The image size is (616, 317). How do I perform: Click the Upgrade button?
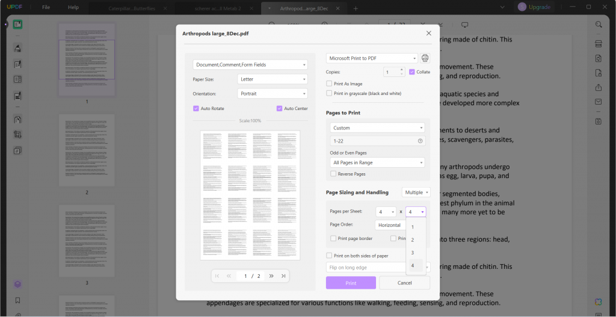tap(540, 7)
